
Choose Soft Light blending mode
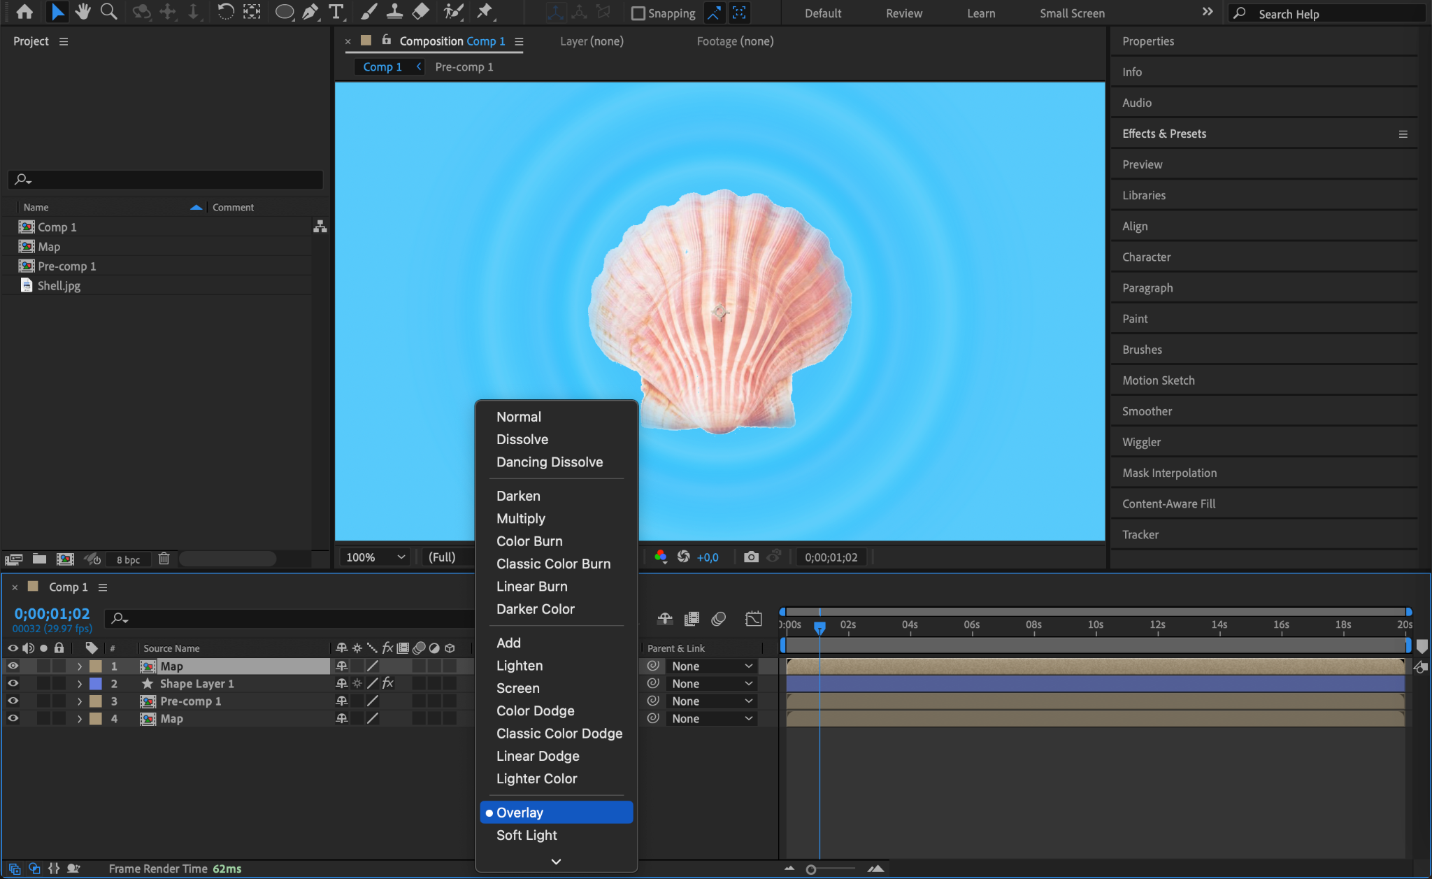527,836
